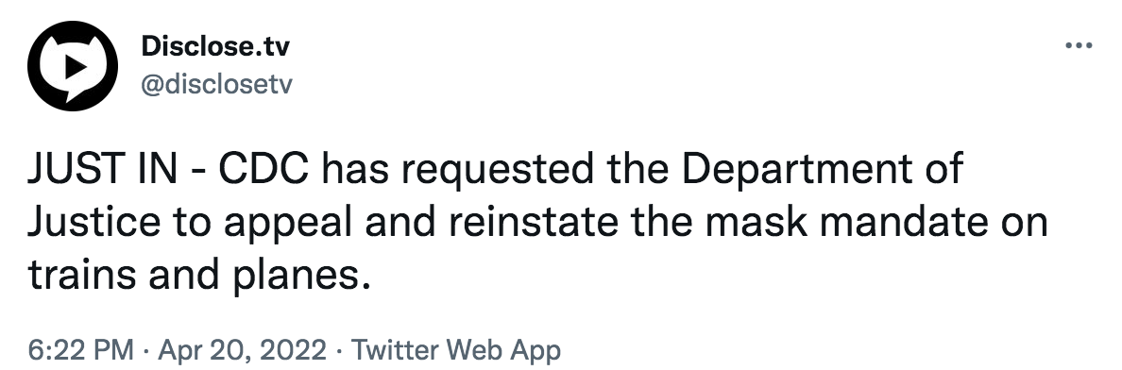Click the word "CDC" in tweet
Viewport: 1122px width, 370px height.
pos(264,169)
